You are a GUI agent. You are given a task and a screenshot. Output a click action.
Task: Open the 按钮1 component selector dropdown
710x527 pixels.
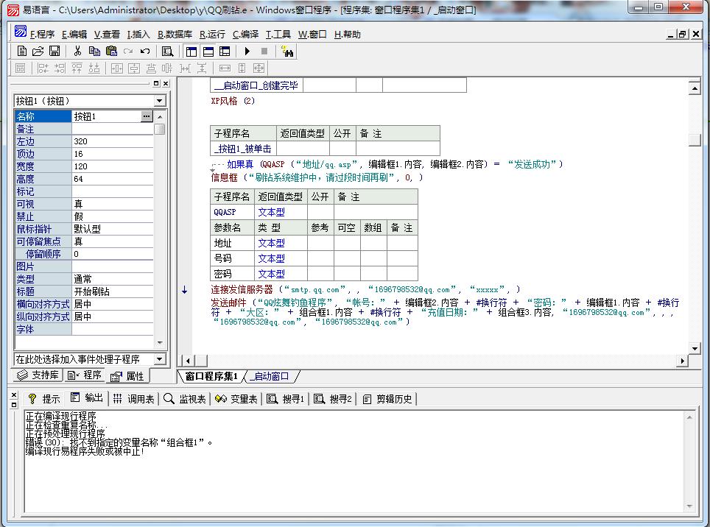point(160,101)
